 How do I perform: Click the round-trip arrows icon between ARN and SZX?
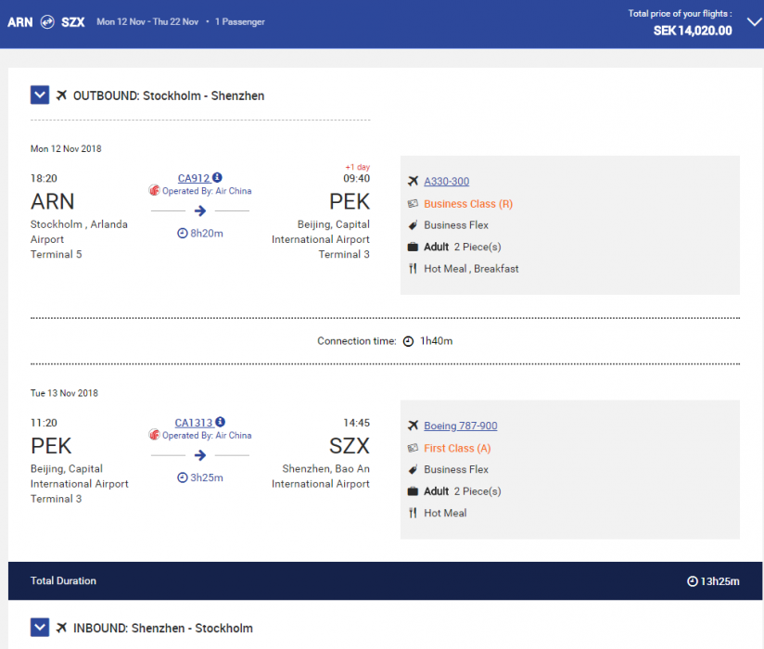47,21
